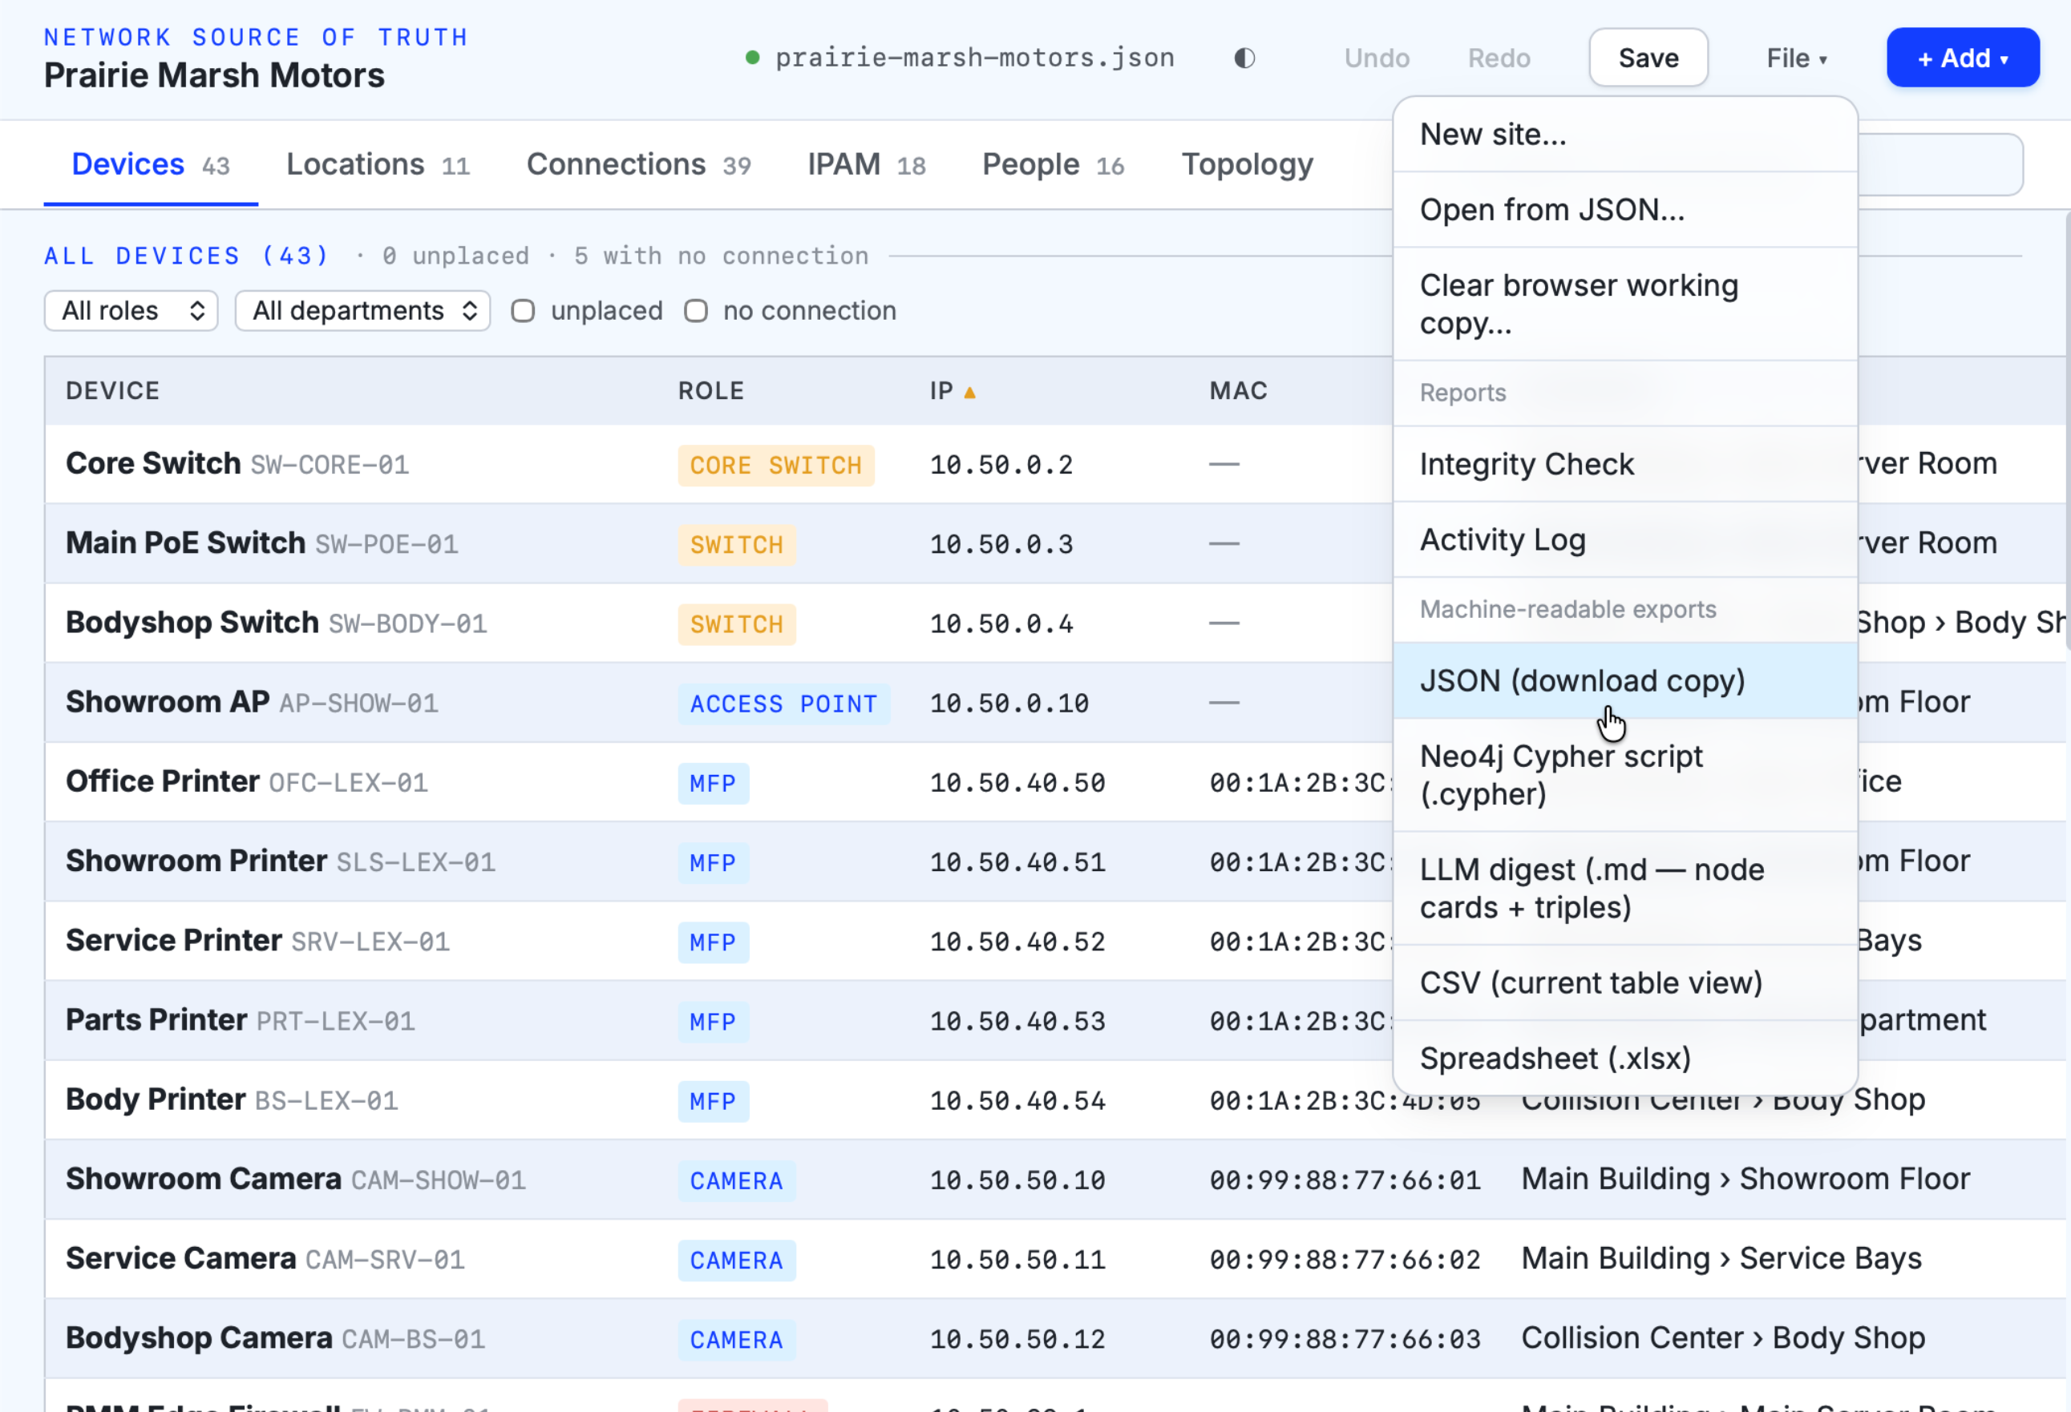Screen dimensions: 2071x1412
Task: Export Spreadsheet (.xlsx)
Action: 1625,1059
